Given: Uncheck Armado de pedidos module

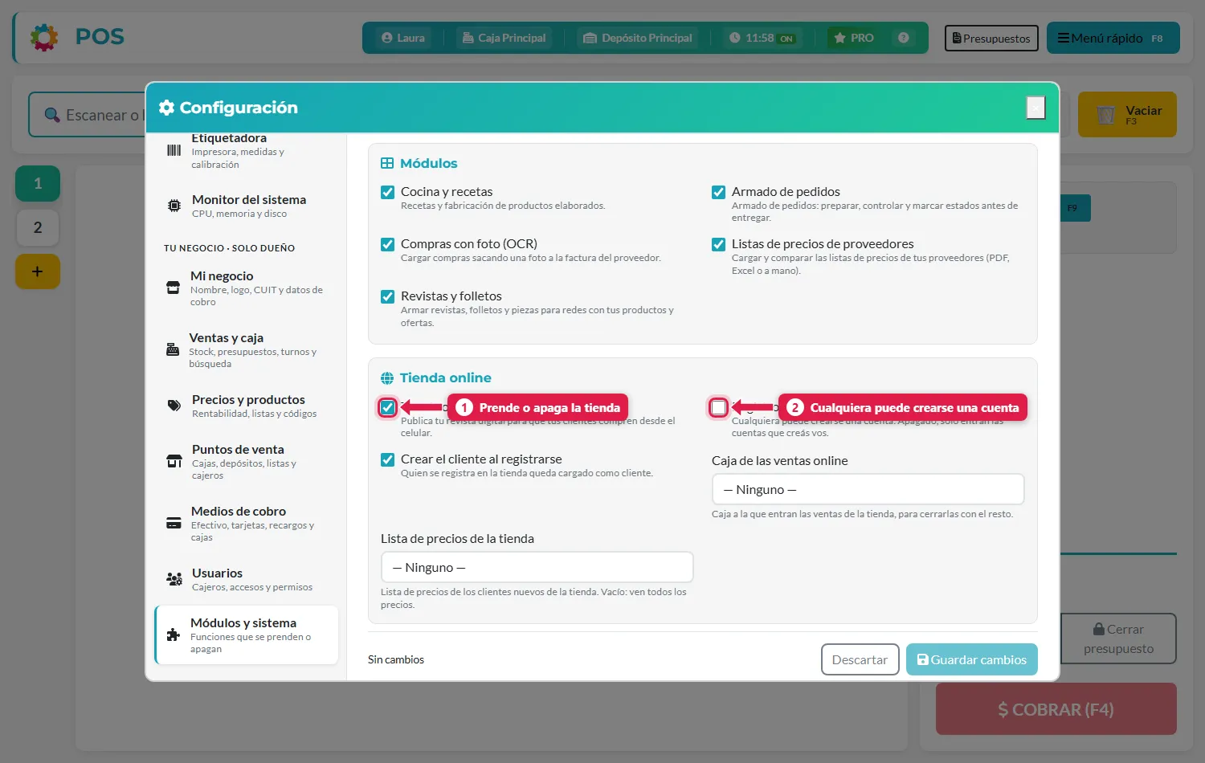Looking at the screenshot, I should (719, 192).
